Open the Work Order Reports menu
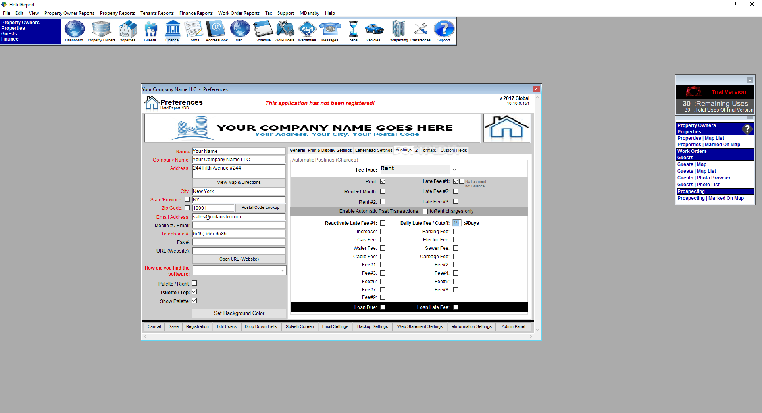Image resolution: width=762 pixels, height=413 pixels. (x=239, y=13)
